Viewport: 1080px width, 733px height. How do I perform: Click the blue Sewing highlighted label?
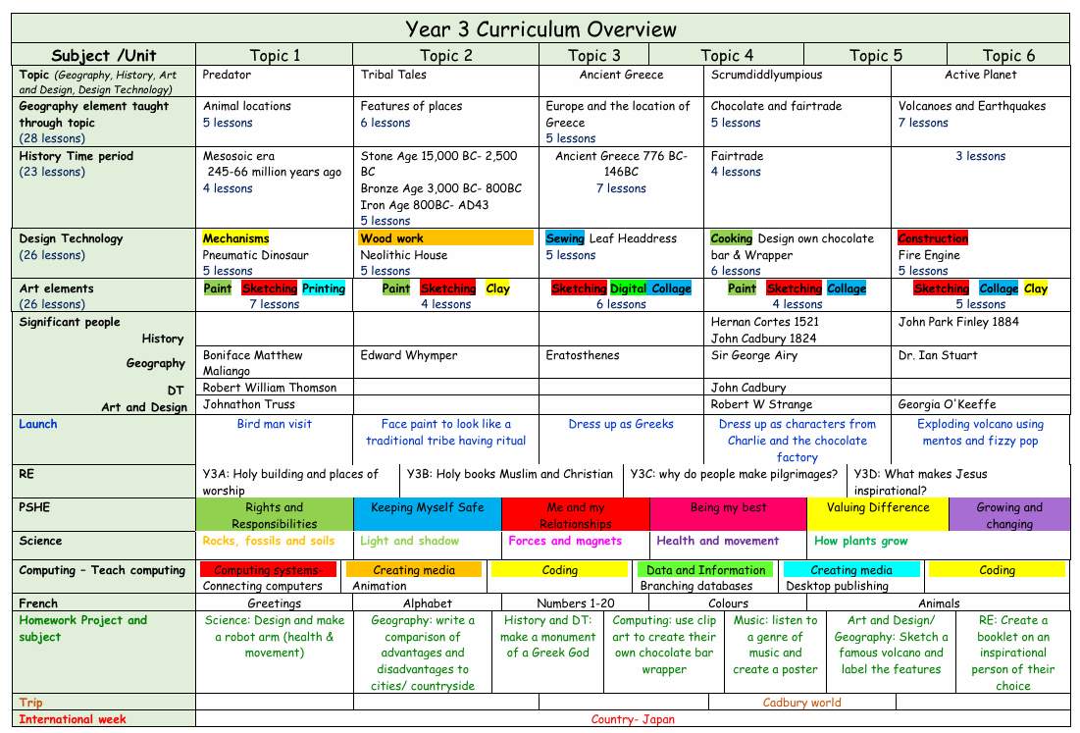tap(565, 238)
